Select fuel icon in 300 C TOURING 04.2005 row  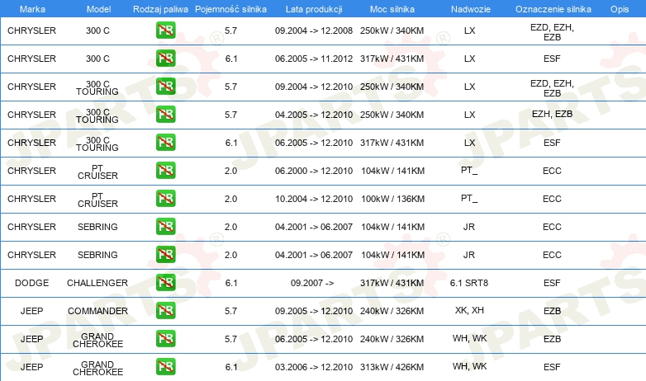point(165,114)
